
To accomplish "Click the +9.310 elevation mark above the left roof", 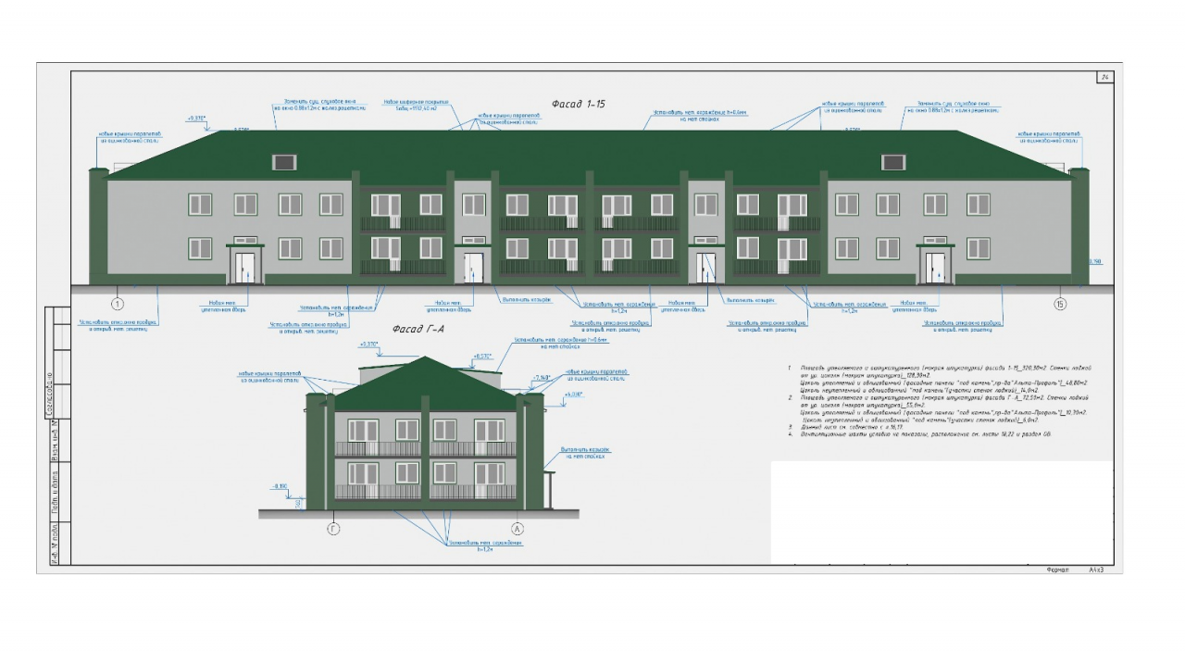I will pos(196,119).
